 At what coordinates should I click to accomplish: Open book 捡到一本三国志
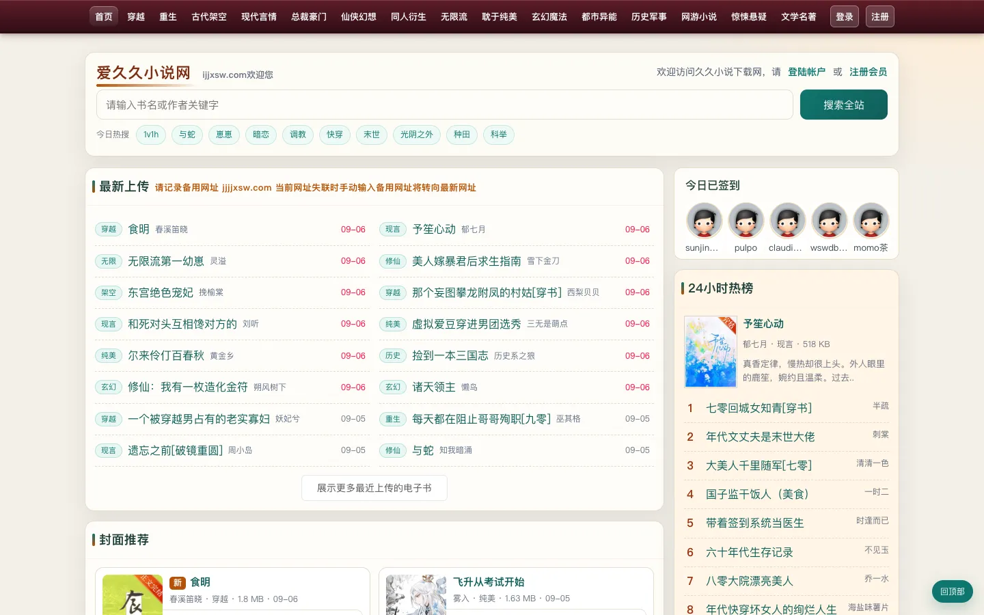point(450,355)
